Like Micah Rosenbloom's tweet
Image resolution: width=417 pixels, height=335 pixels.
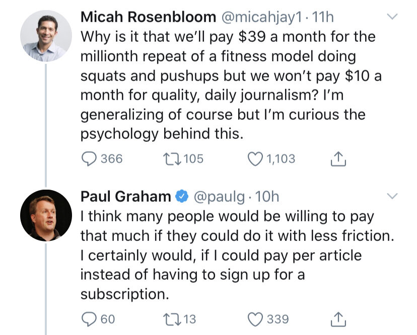point(255,159)
